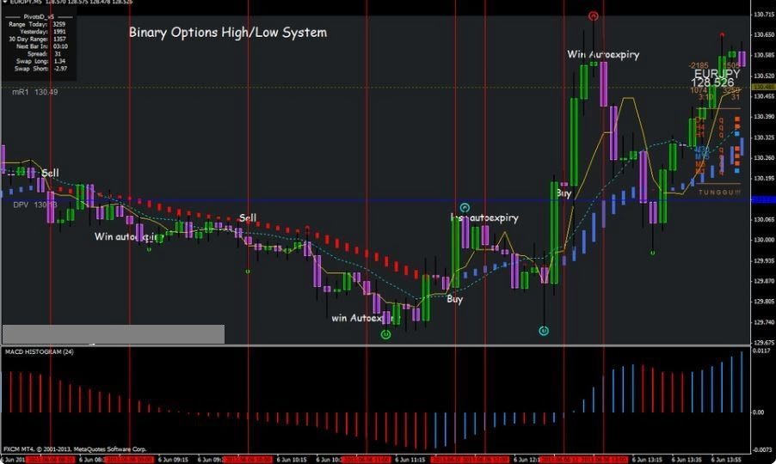The width and height of the screenshot is (776, 464).
Task: Click the Range Today value 3259
Action: [x=59, y=24]
